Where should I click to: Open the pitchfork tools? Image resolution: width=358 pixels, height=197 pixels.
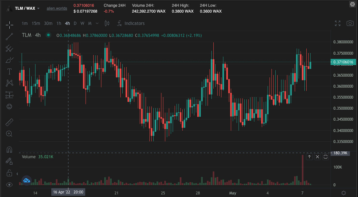9,48
